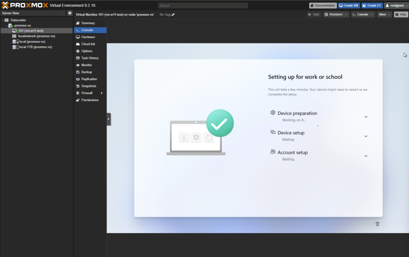Screen dimensions: 409x257
Task: Click the proxmox-ve node icon
Action: 11,26
